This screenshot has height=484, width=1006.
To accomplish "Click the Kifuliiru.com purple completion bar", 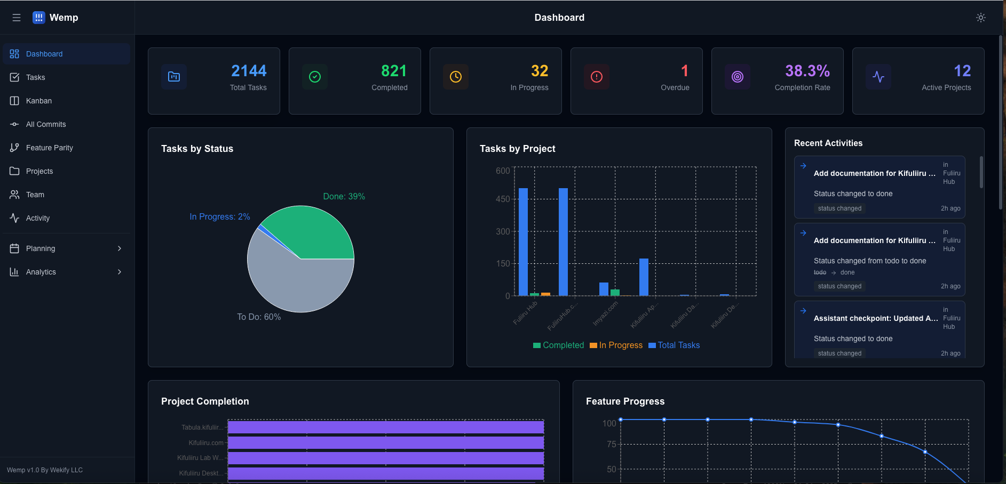I will point(386,442).
